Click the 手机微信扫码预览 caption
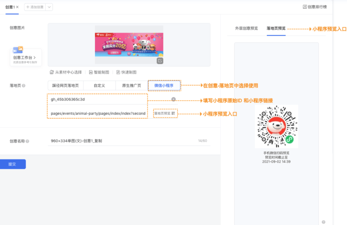The width and height of the screenshot is (347, 225). [276, 153]
